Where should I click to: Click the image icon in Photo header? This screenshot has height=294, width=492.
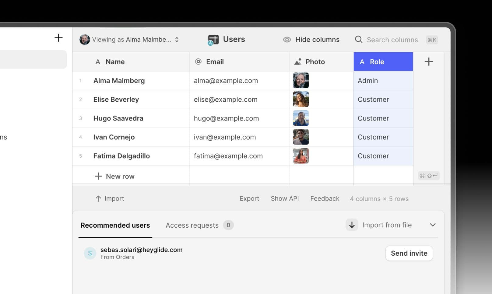point(298,62)
